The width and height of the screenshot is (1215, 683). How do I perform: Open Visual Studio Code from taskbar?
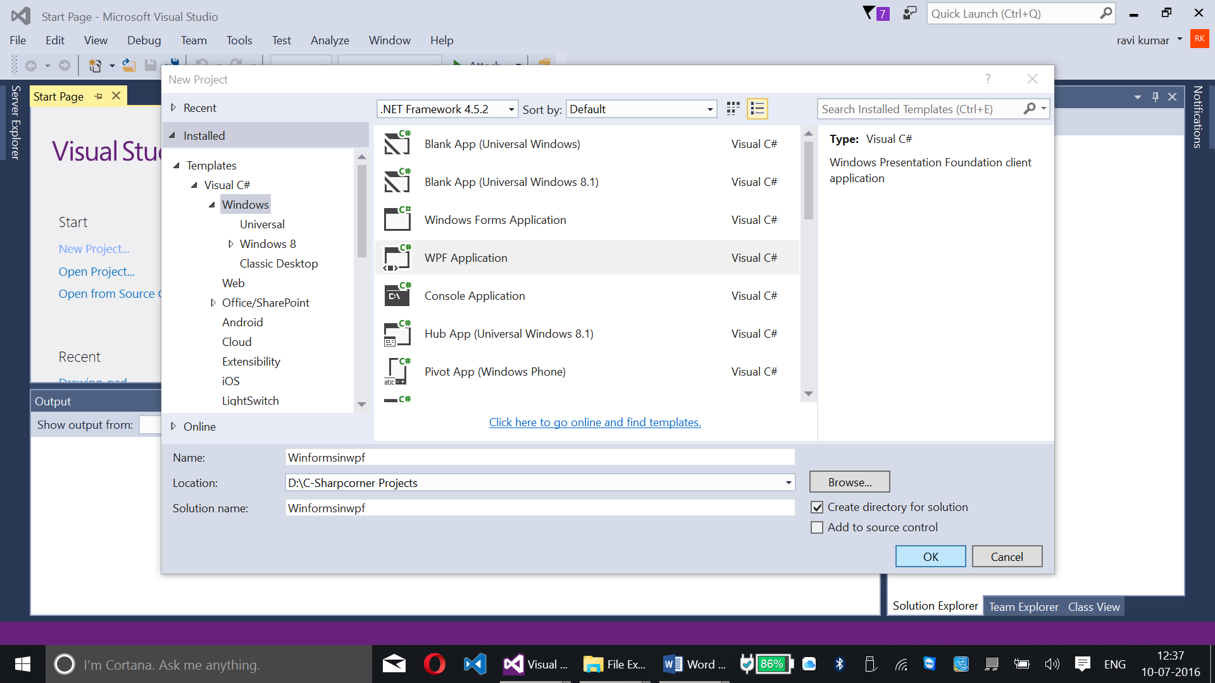pyautogui.click(x=475, y=664)
